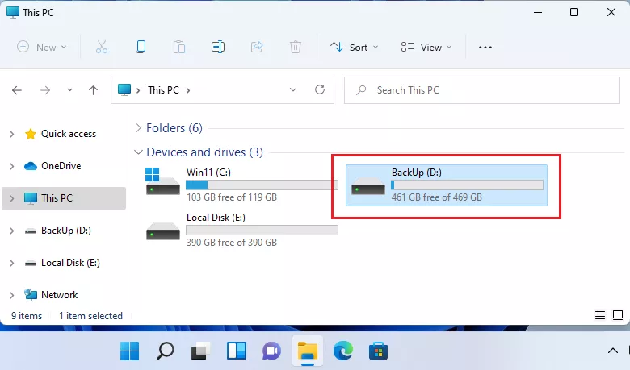Open the Windows Start button
The width and height of the screenshot is (630, 370).
click(x=129, y=351)
